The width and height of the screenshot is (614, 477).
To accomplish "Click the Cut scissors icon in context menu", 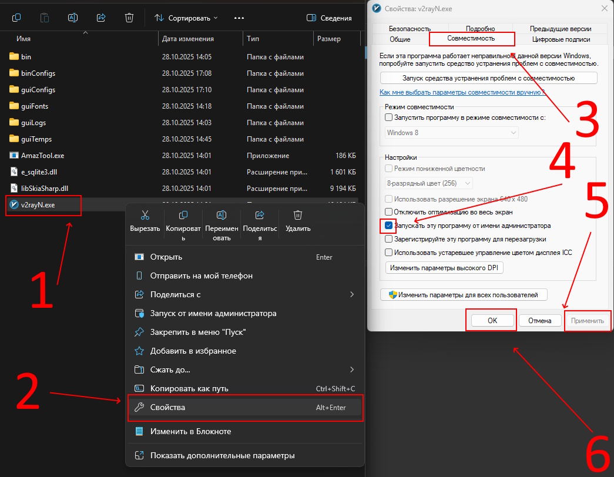I will [x=145, y=215].
